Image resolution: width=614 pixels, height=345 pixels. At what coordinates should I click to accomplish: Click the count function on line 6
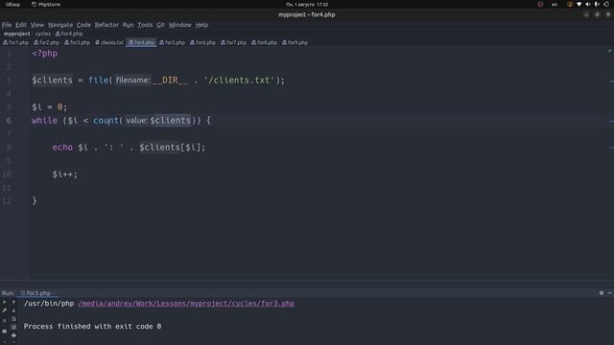(106, 121)
